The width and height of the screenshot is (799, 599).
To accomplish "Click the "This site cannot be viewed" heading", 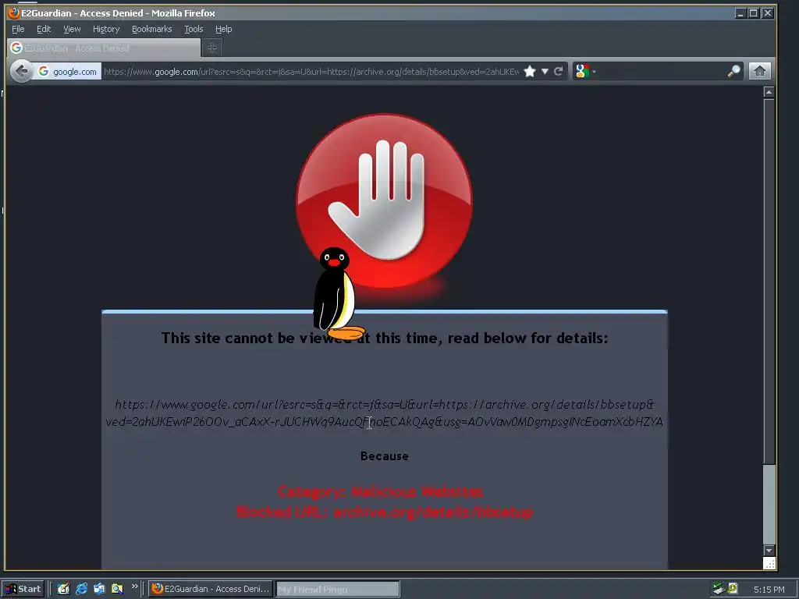I will click(384, 338).
